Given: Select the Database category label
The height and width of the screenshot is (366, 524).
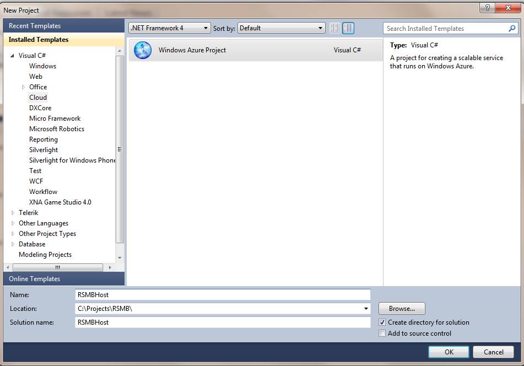Looking at the screenshot, I should [32, 244].
